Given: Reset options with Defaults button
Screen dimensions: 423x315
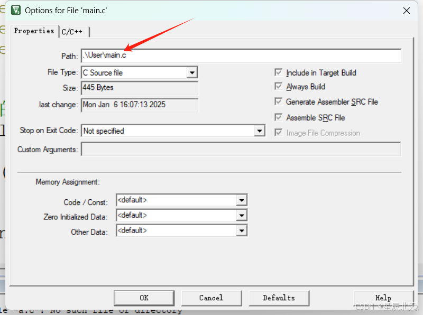Looking at the screenshot, I should [279, 298].
